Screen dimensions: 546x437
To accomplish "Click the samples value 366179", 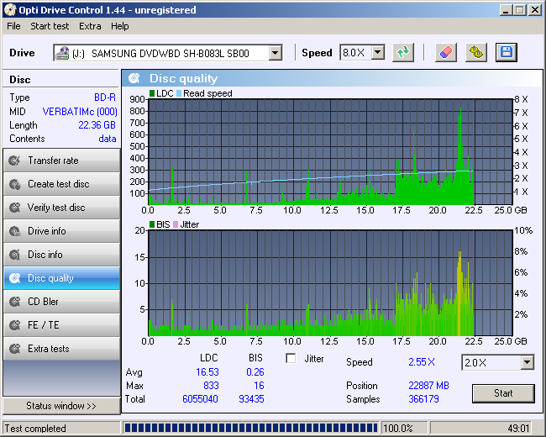I will point(423,399).
